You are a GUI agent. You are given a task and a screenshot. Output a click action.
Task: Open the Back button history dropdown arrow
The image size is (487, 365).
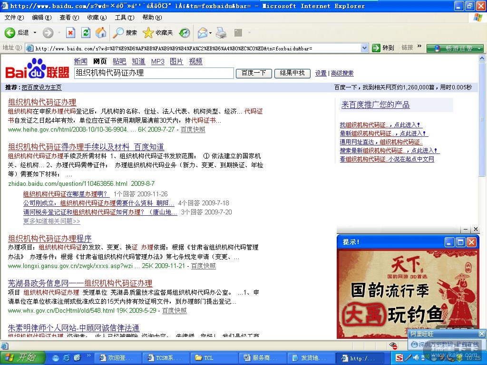(35, 33)
